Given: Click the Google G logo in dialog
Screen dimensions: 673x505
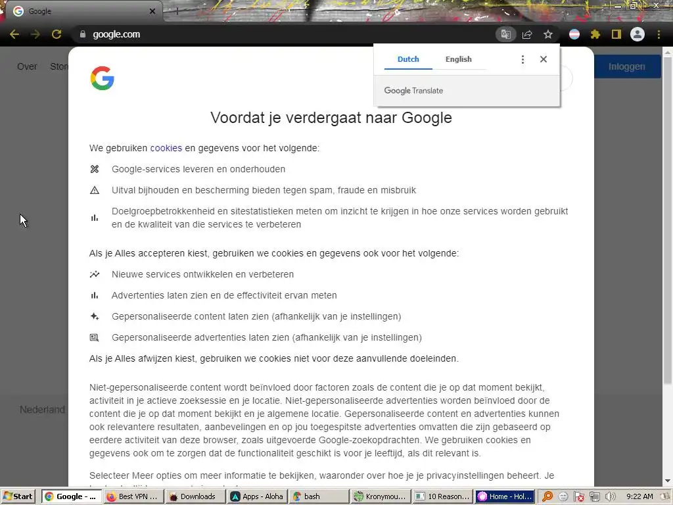Looking at the screenshot, I should (x=102, y=78).
